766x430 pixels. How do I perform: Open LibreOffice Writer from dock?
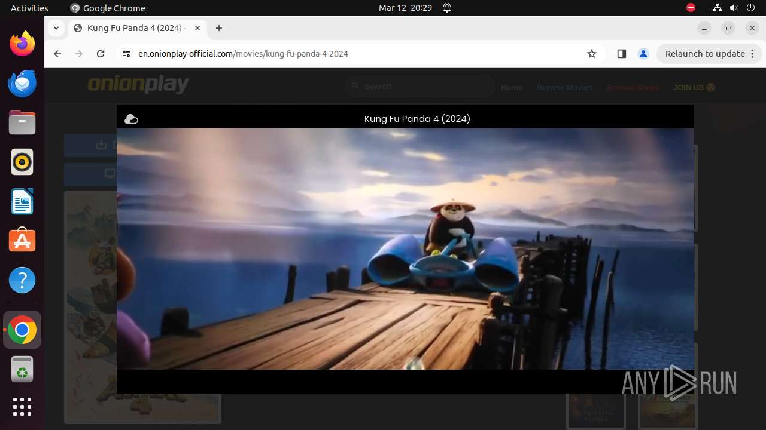22,201
